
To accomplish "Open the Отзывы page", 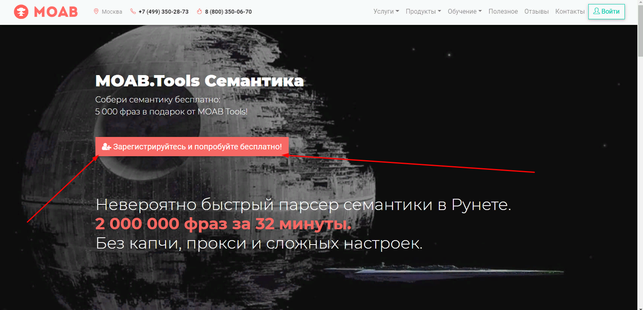I will (536, 12).
